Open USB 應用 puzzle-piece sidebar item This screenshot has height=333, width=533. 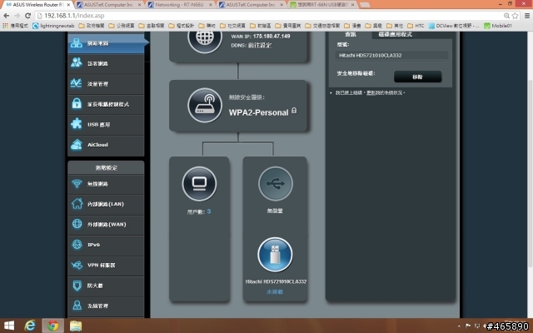tap(106, 124)
